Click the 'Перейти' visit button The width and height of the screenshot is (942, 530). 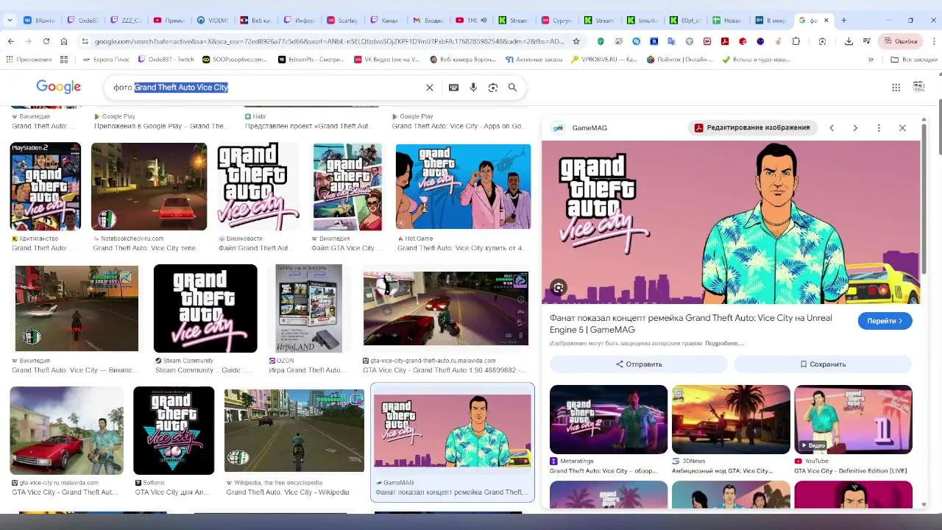click(885, 321)
